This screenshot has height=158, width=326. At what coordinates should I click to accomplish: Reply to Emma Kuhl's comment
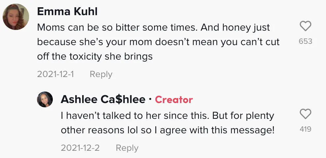tap(101, 74)
